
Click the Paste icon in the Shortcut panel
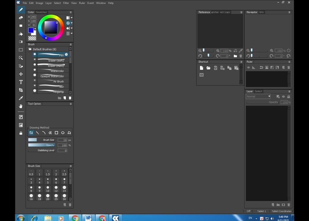tap(236, 68)
